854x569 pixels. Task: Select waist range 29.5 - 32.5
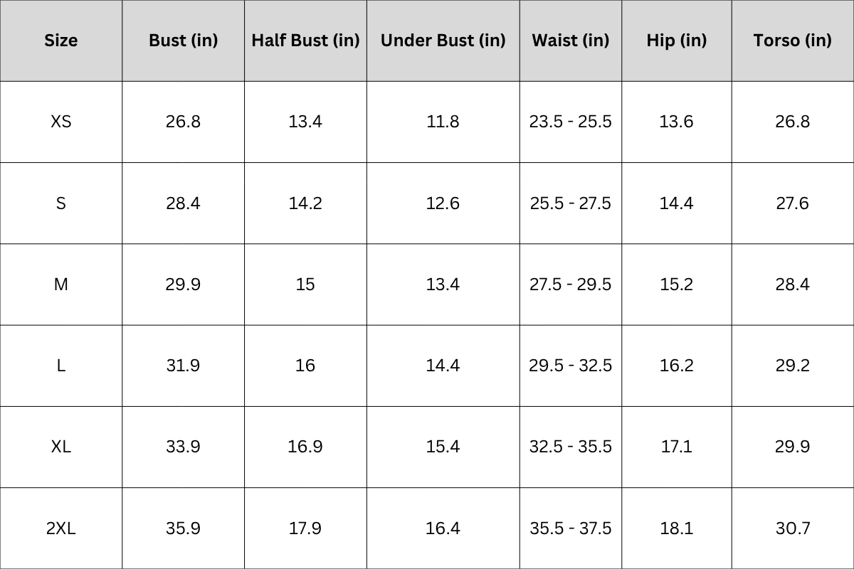[571, 366]
